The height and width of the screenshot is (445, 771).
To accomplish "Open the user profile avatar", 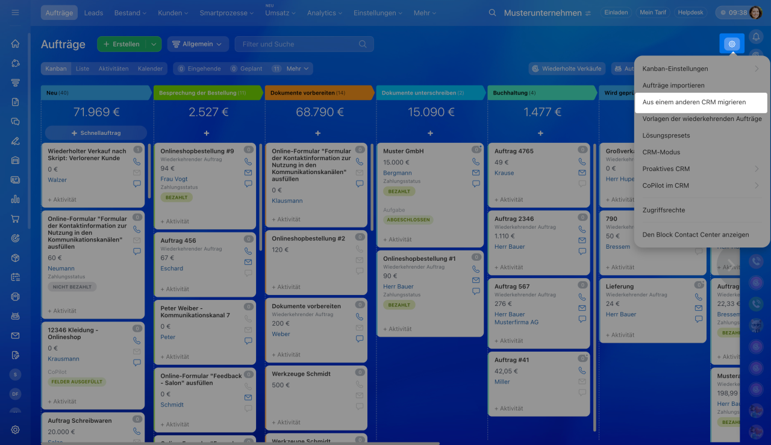I will pyautogui.click(x=755, y=13).
